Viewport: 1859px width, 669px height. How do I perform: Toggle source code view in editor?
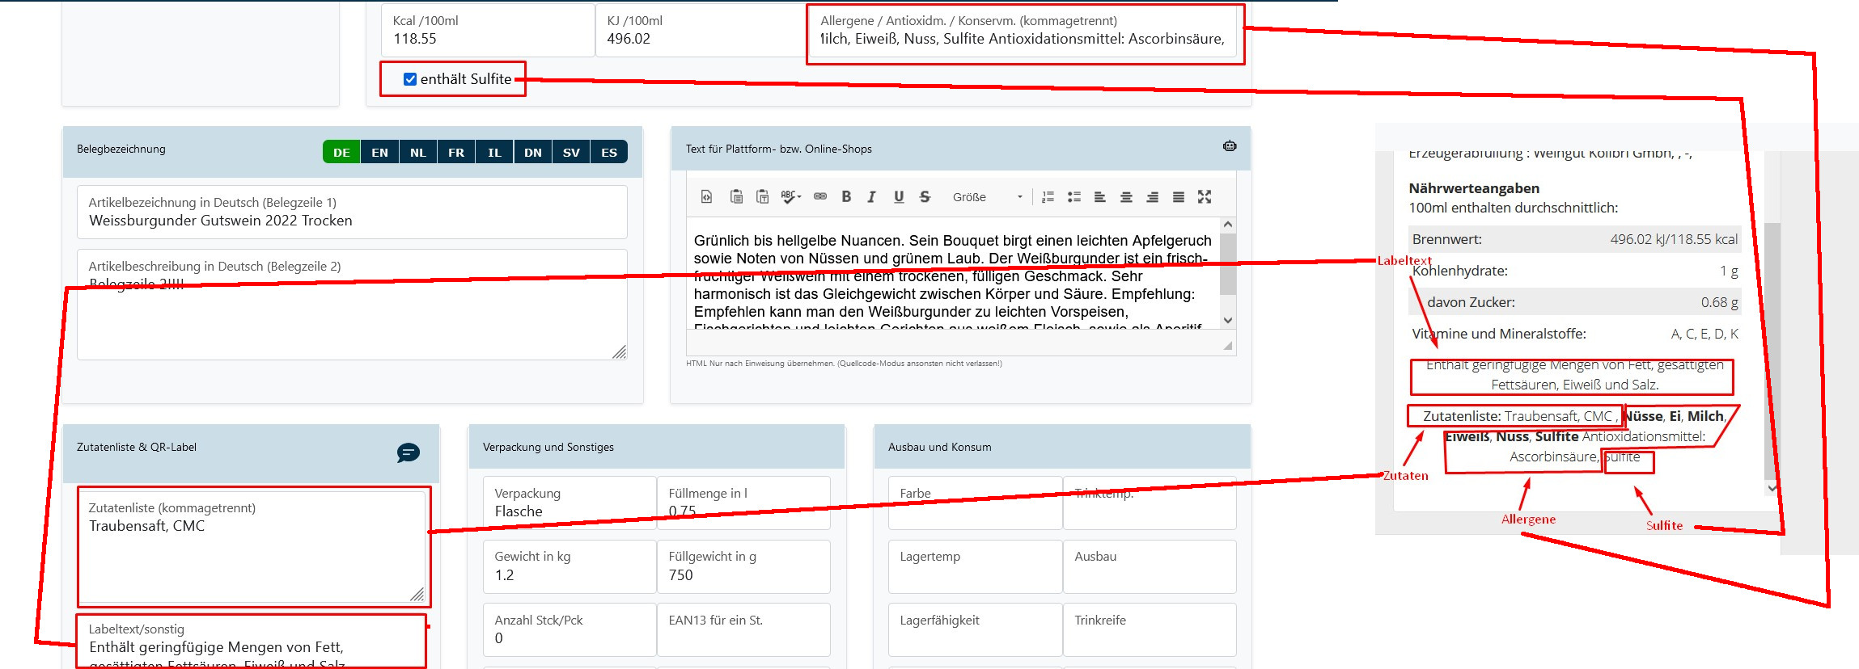[x=706, y=196]
